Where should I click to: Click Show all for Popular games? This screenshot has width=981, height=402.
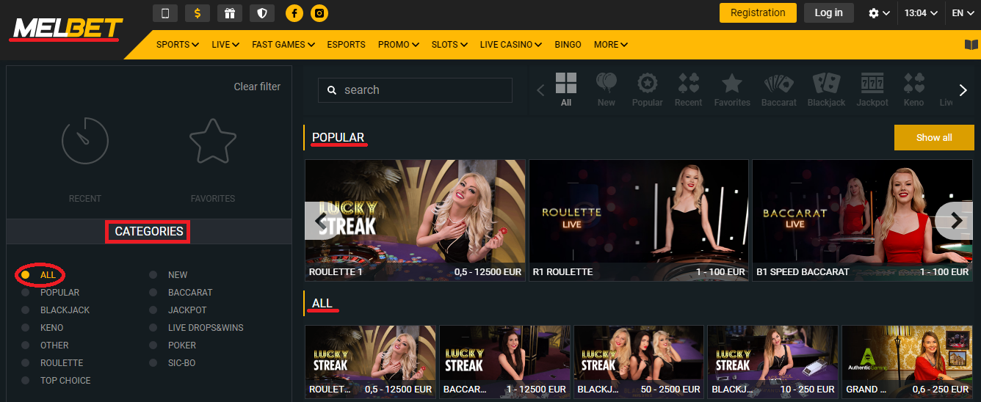pos(934,137)
